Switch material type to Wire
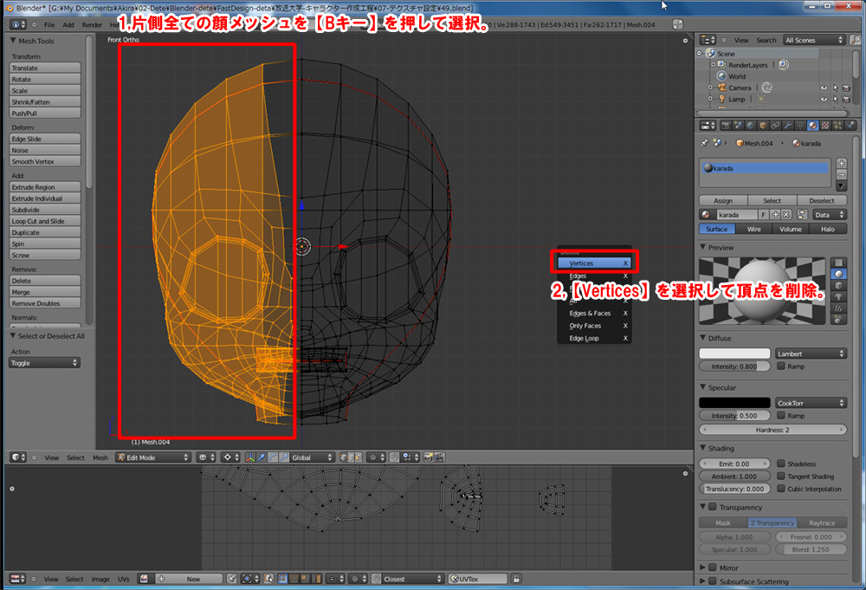866x590 pixels. point(753,230)
